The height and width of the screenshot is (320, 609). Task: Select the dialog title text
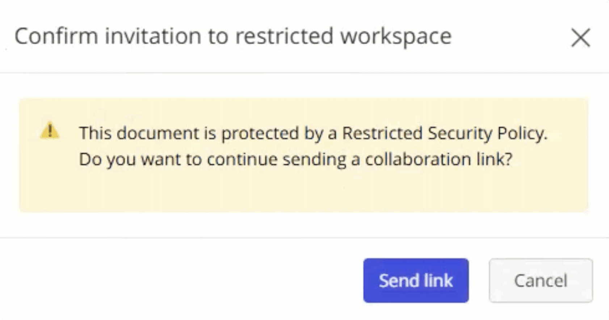point(233,36)
